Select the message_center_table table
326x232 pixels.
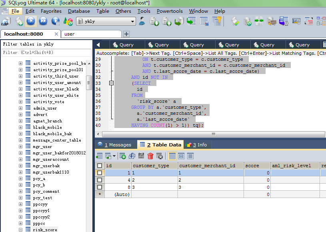[57, 140]
